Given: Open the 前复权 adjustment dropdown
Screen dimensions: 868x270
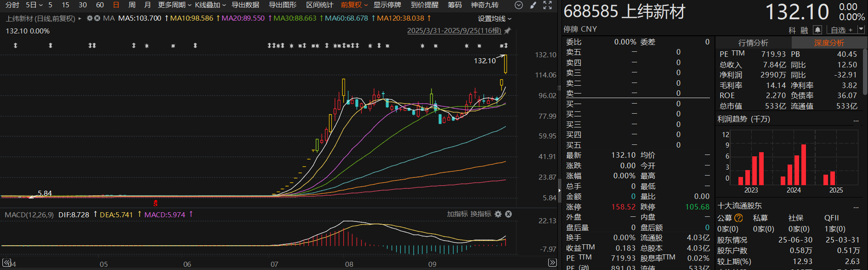Looking at the screenshot, I should pyautogui.click(x=354, y=5).
